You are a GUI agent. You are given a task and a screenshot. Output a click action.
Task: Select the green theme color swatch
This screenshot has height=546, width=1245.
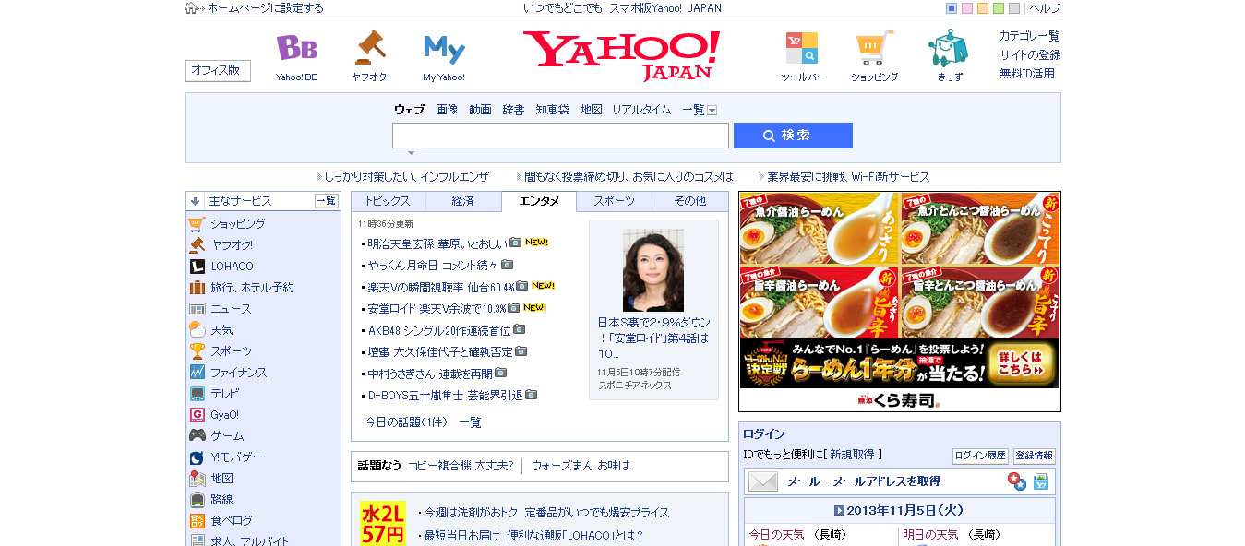(x=999, y=8)
